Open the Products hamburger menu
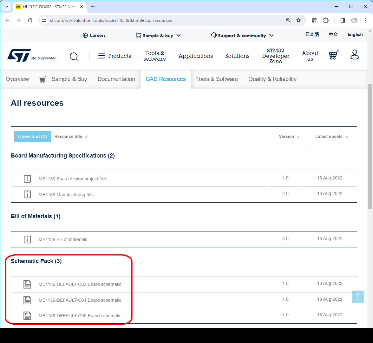This screenshot has height=343, width=373. [x=101, y=56]
